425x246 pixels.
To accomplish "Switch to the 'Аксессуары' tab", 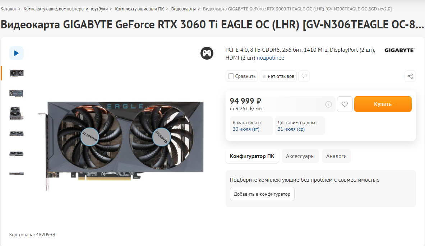I will [x=300, y=156].
